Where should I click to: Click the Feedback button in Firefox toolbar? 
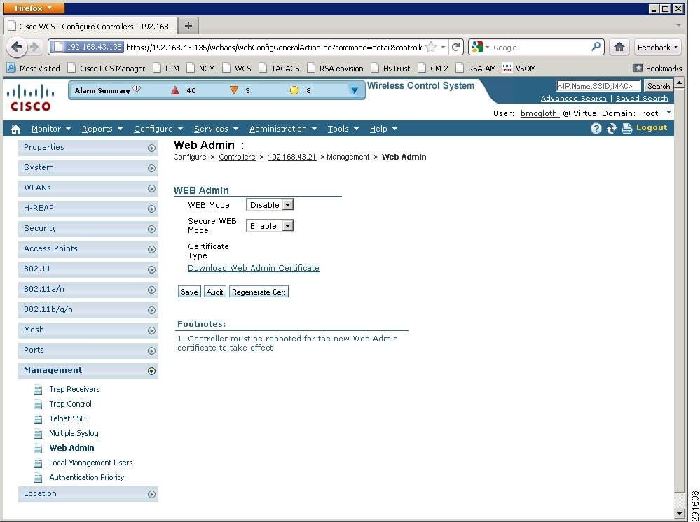click(657, 48)
